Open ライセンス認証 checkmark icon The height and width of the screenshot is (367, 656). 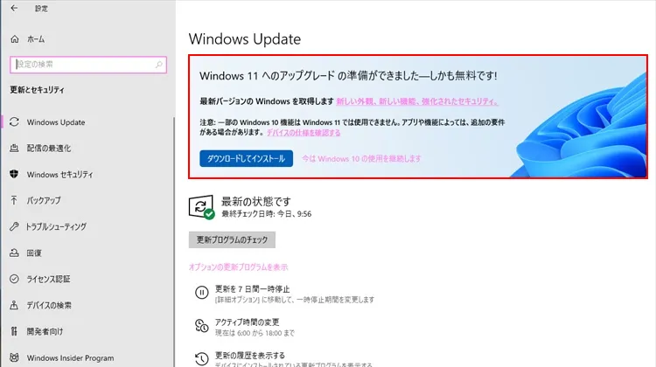pyautogui.click(x=14, y=279)
